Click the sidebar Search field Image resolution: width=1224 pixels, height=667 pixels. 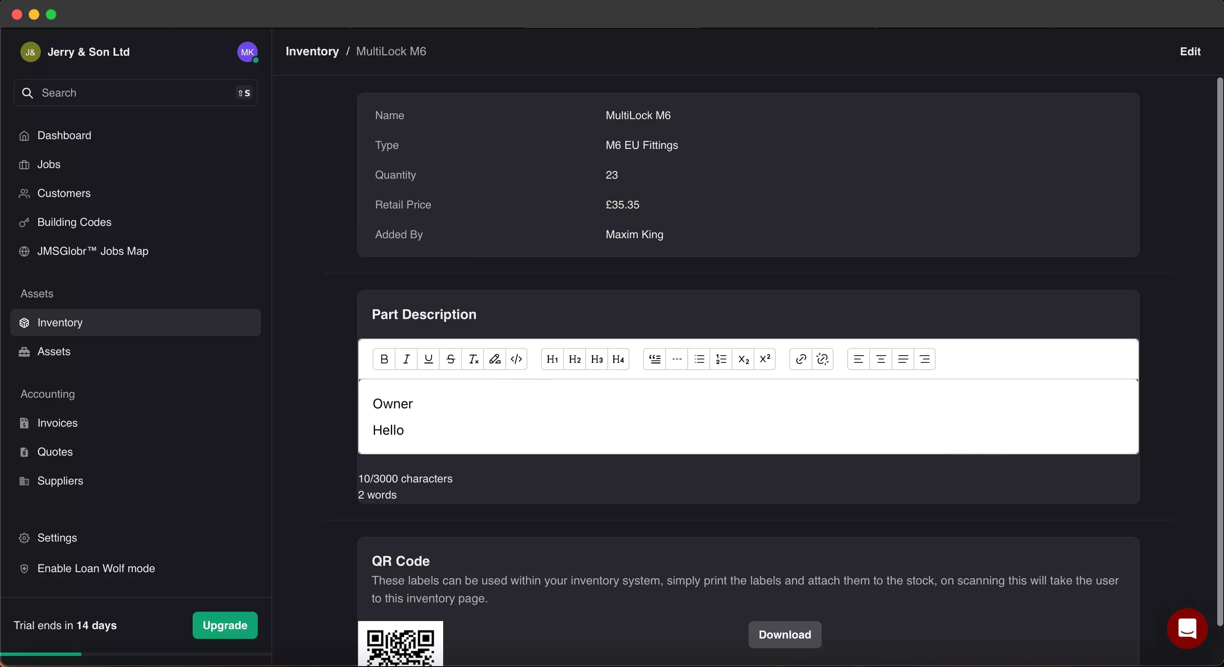point(135,93)
